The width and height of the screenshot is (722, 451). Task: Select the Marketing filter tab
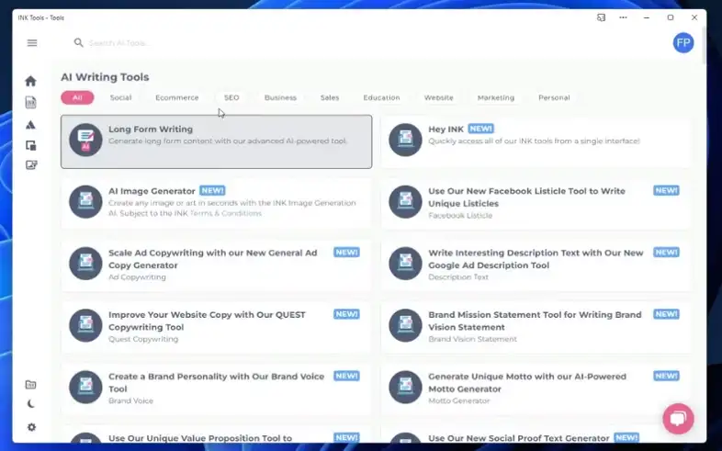point(495,97)
